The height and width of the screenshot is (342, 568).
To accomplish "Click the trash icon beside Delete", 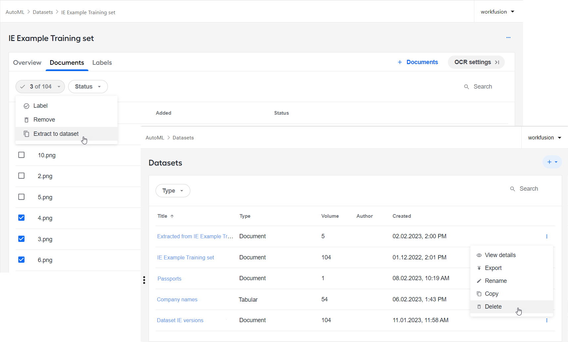I will 479,307.
